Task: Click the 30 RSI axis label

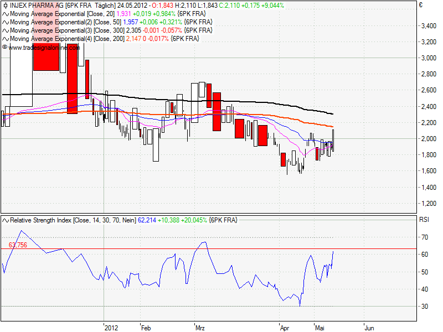Action: (x=425, y=307)
